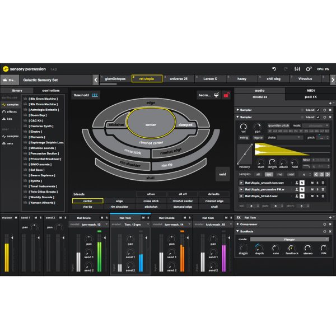336x336 pixels.
Task: Switch to the controllers tab
Action: pos(51,91)
